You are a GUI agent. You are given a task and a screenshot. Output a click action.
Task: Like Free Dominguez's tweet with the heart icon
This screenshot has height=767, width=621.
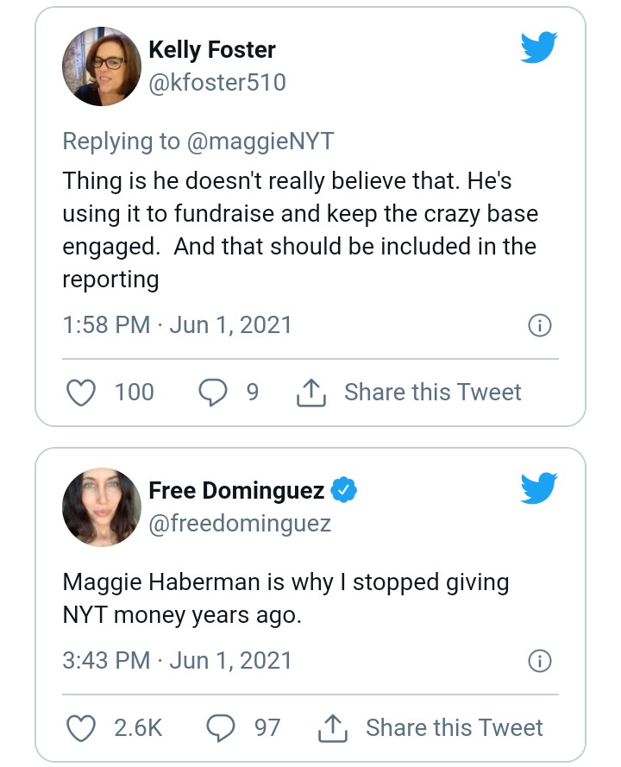pos(81,727)
